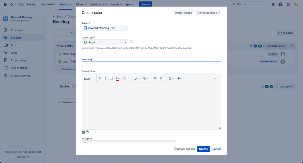Viewport: 303px width, 163px height.
Task: Collapse the ON Sprint 1 section
Action: coord(58,46)
